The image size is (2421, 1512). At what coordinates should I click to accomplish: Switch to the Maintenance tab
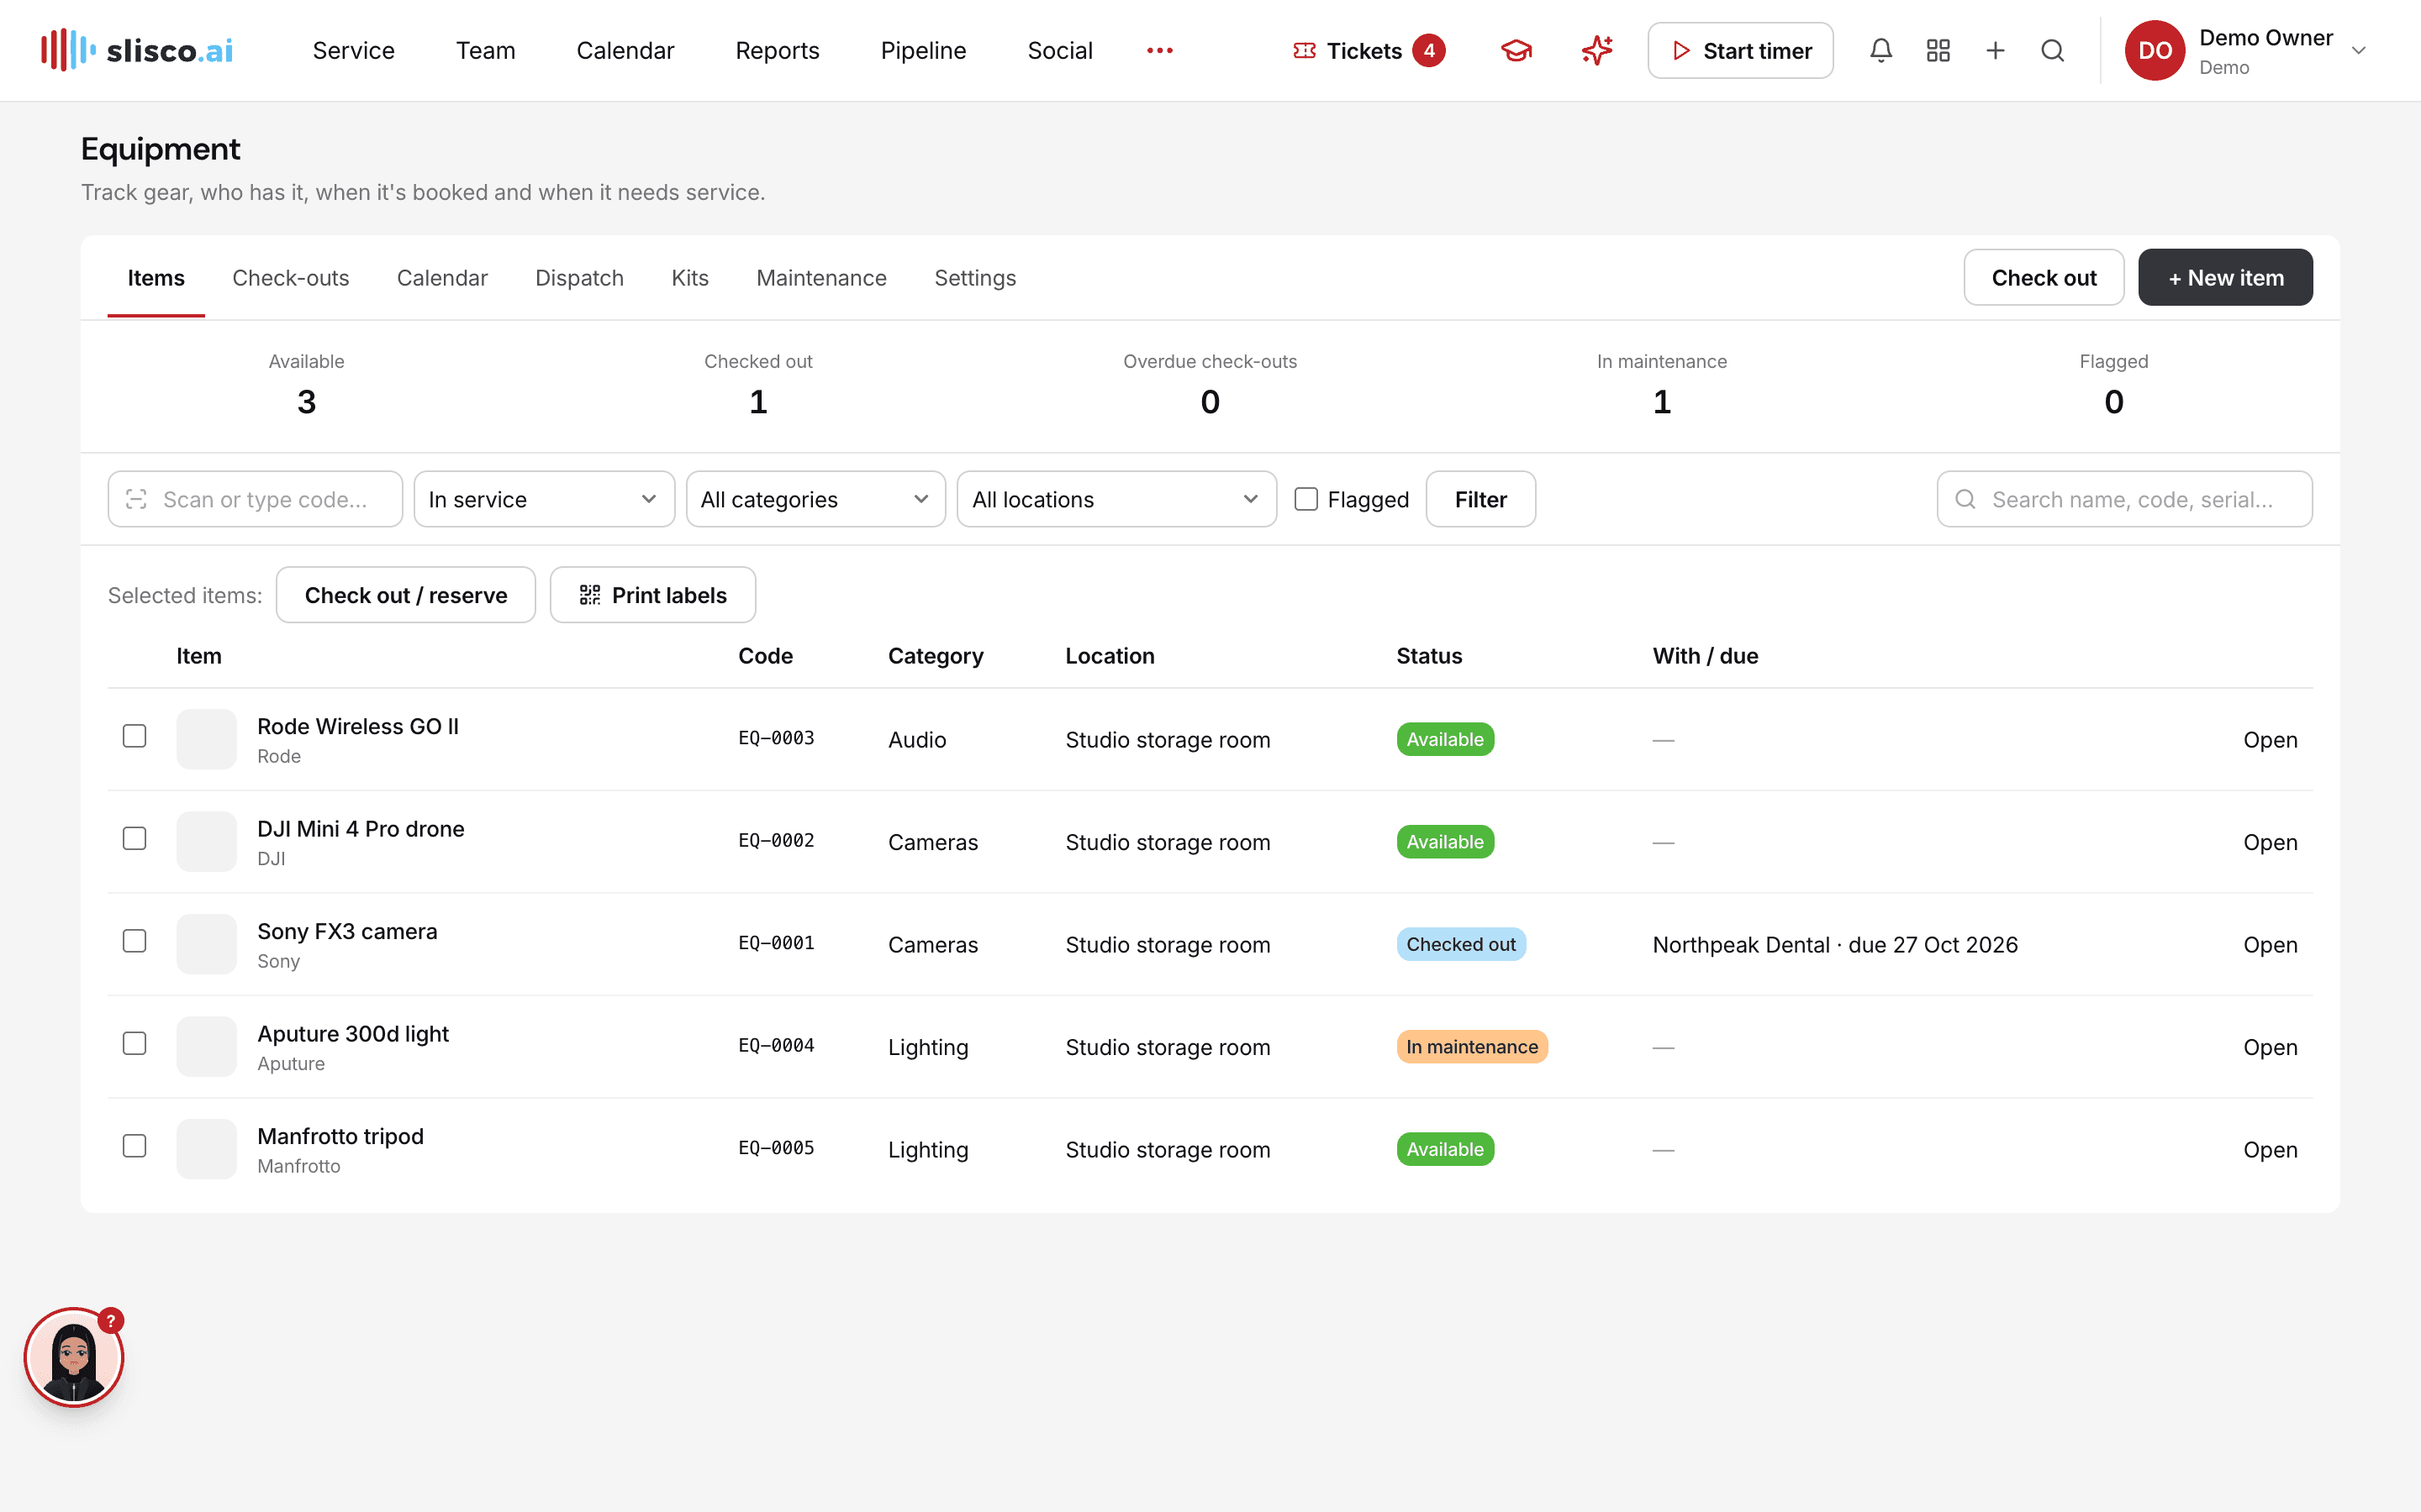pyautogui.click(x=821, y=278)
